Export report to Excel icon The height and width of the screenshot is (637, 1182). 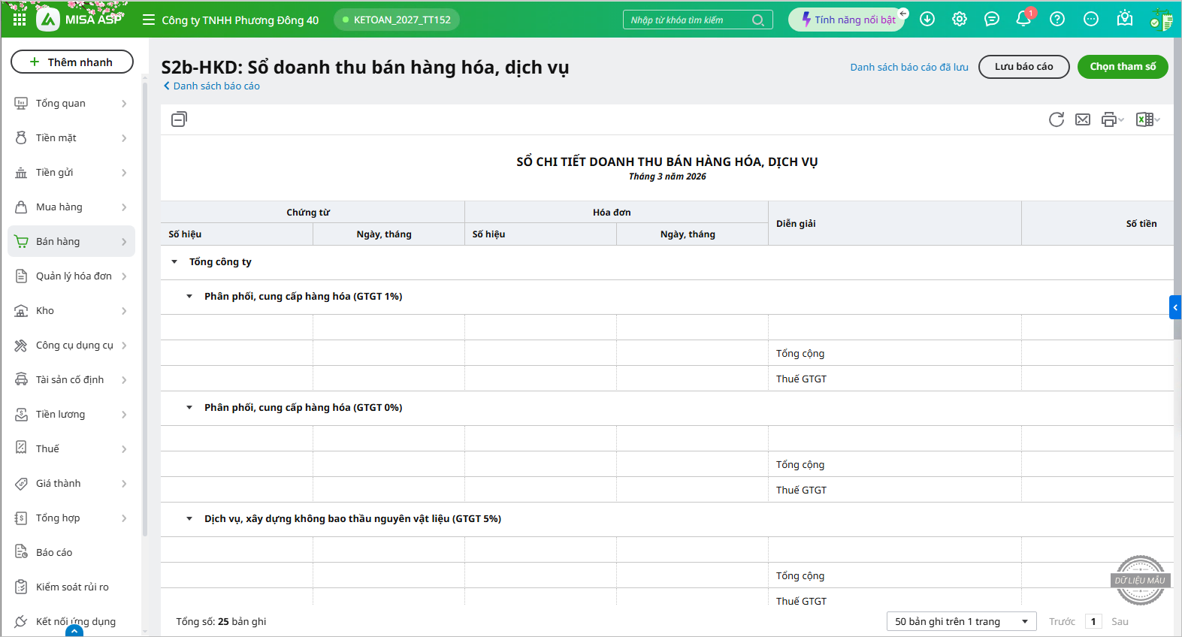tap(1144, 119)
